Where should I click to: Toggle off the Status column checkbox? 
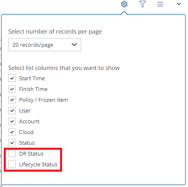pyautogui.click(x=12, y=143)
